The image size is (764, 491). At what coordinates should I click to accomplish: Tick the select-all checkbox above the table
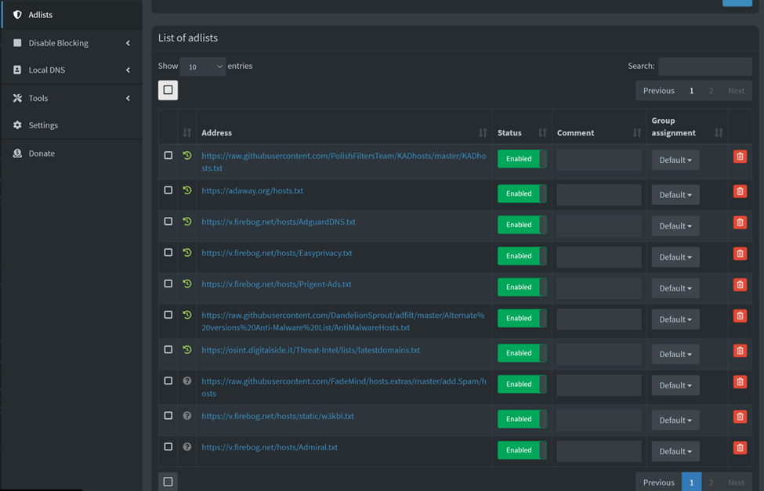[168, 90]
